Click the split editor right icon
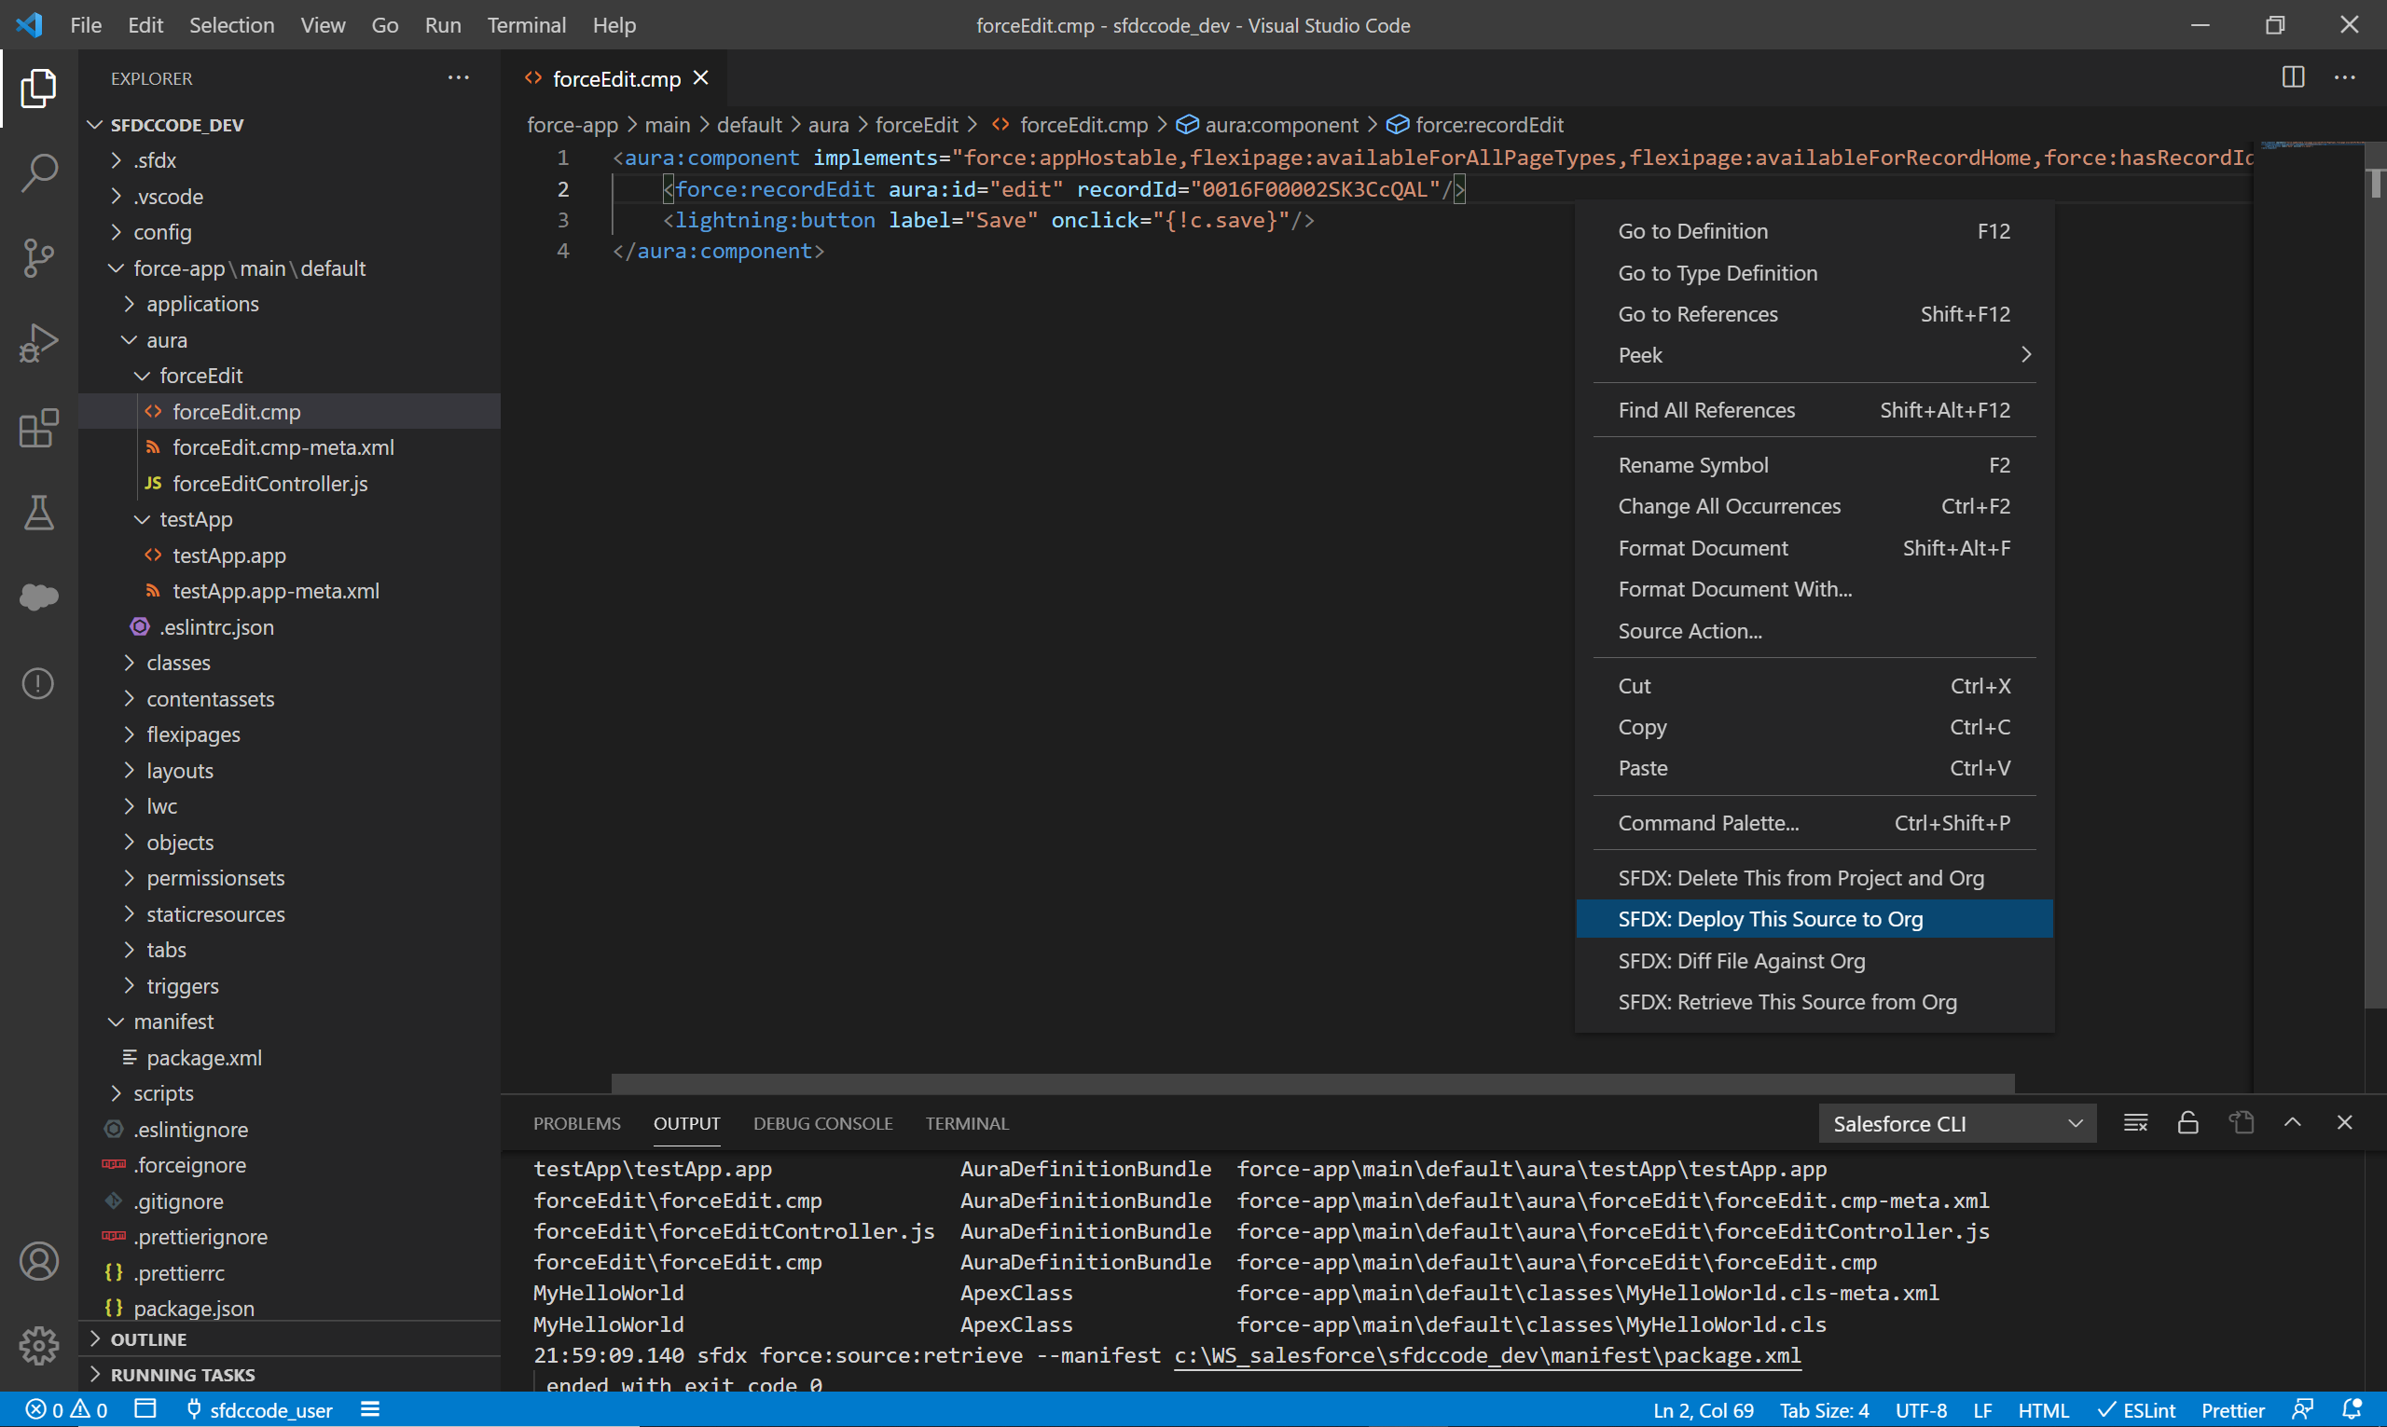This screenshot has width=2387, height=1427. pyautogui.click(x=2293, y=78)
